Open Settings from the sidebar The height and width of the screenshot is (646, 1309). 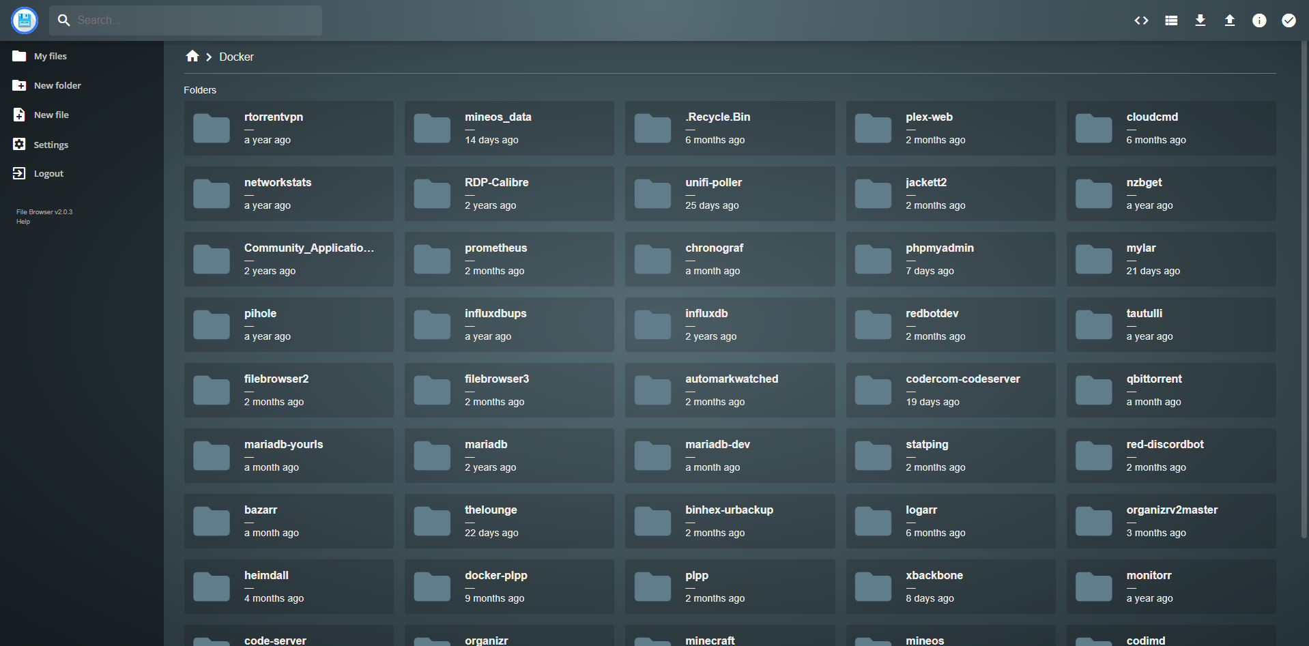coord(51,145)
